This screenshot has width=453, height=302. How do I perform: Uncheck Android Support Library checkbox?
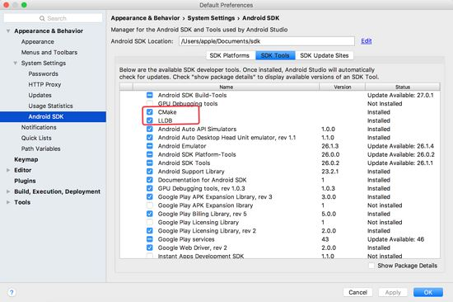pos(150,171)
